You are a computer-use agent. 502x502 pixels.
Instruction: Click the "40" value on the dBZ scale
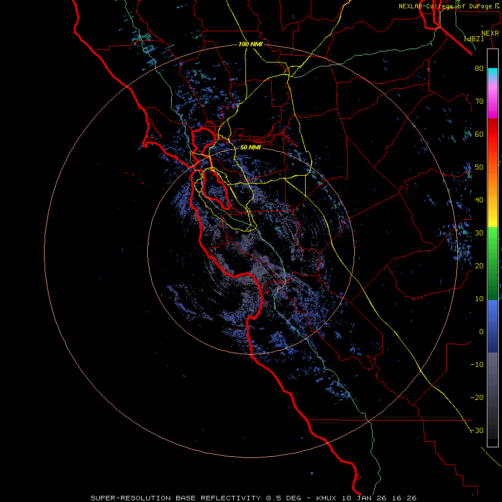point(479,200)
